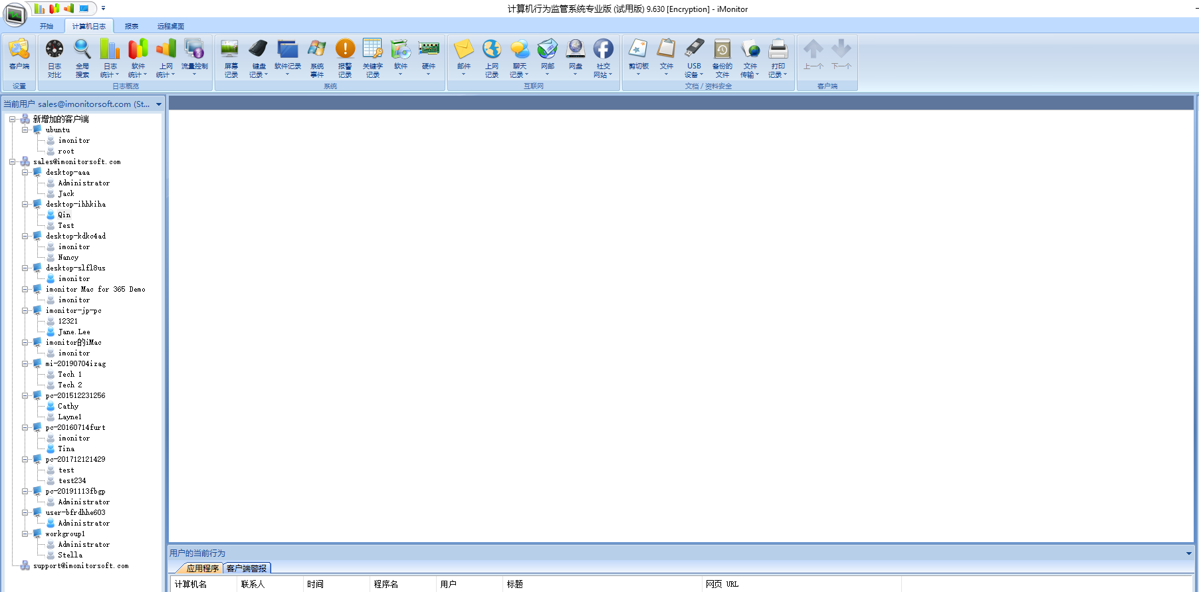Open the 当前用户 account dropdown arrow

(159, 104)
